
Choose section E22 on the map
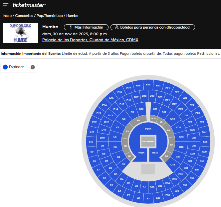click(177, 92)
